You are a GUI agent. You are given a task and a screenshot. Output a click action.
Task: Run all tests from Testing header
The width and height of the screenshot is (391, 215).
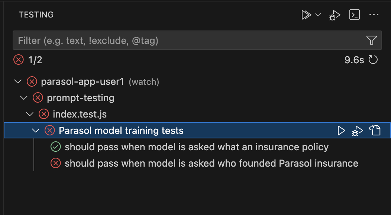point(306,15)
